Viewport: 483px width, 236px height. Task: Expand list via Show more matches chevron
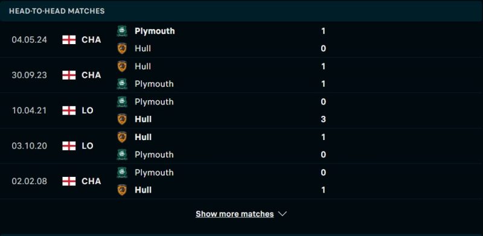coord(283,214)
